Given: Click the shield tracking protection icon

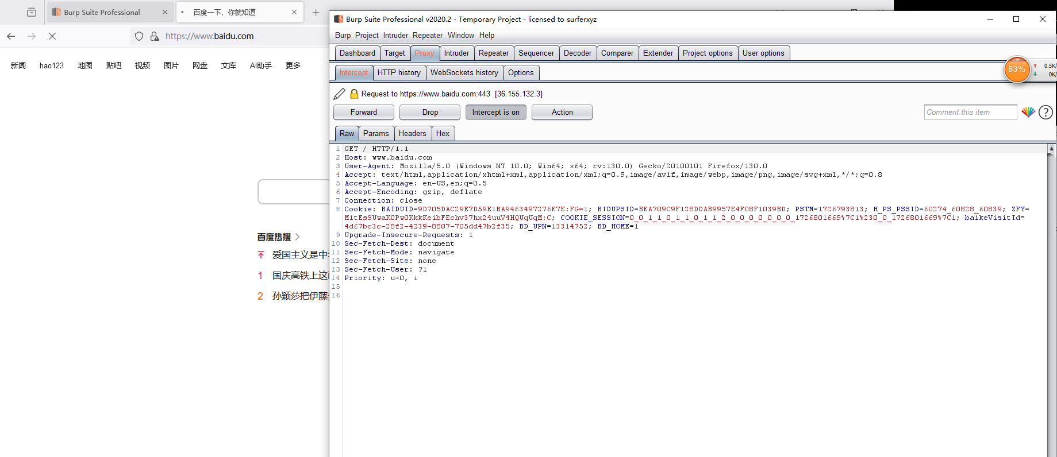Looking at the screenshot, I should click(139, 36).
